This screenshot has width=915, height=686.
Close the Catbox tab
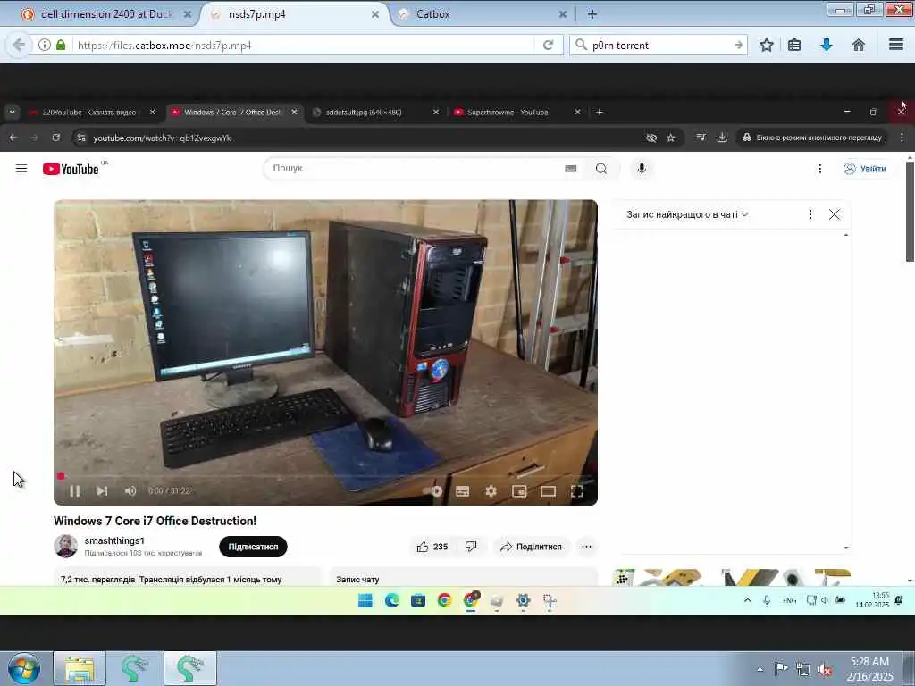click(x=563, y=14)
